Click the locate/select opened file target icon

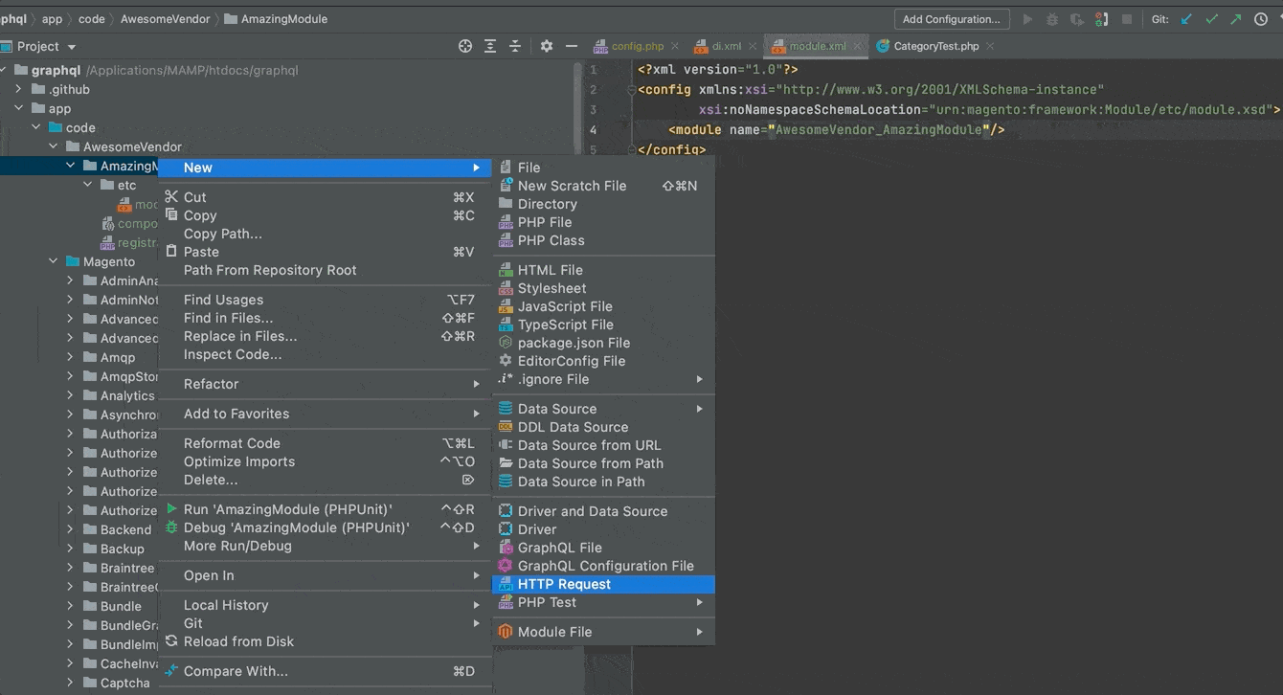coord(465,46)
